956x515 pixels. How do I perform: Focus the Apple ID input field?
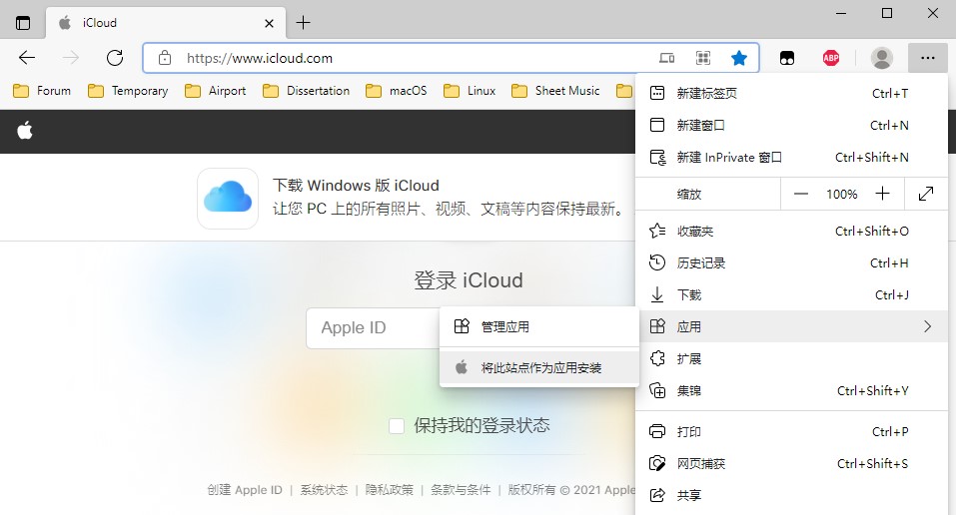[373, 328]
